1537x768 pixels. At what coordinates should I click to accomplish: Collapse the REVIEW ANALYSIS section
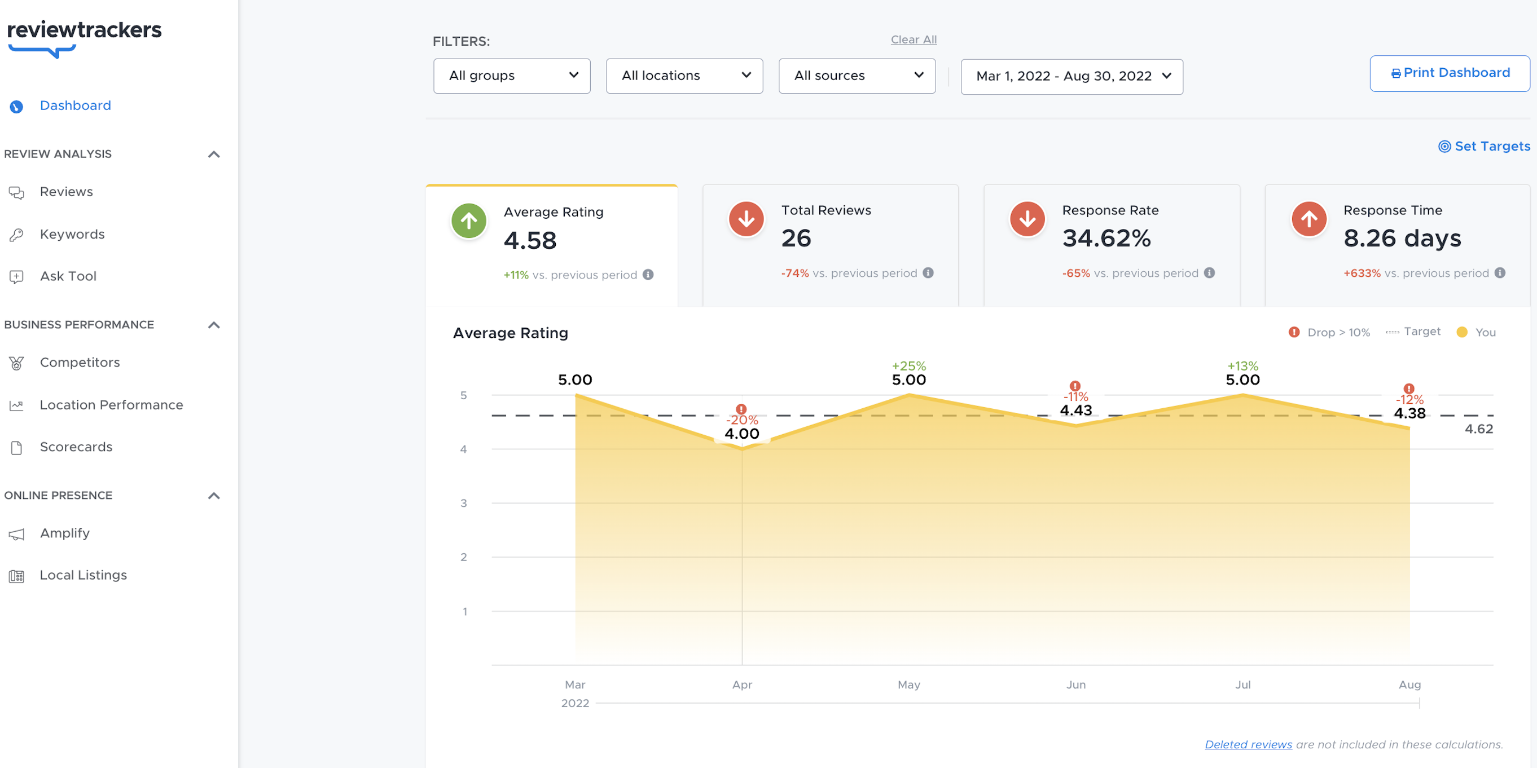214,154
